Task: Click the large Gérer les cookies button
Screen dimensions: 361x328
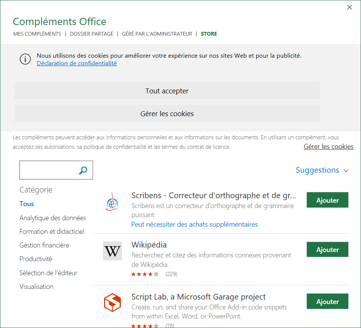Action: tap(167, 114)
